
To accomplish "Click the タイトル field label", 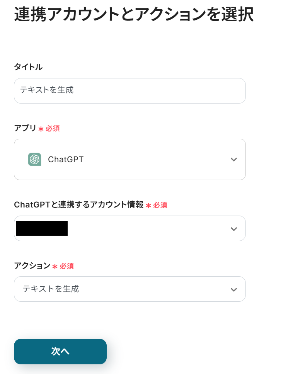I will 28,67.
